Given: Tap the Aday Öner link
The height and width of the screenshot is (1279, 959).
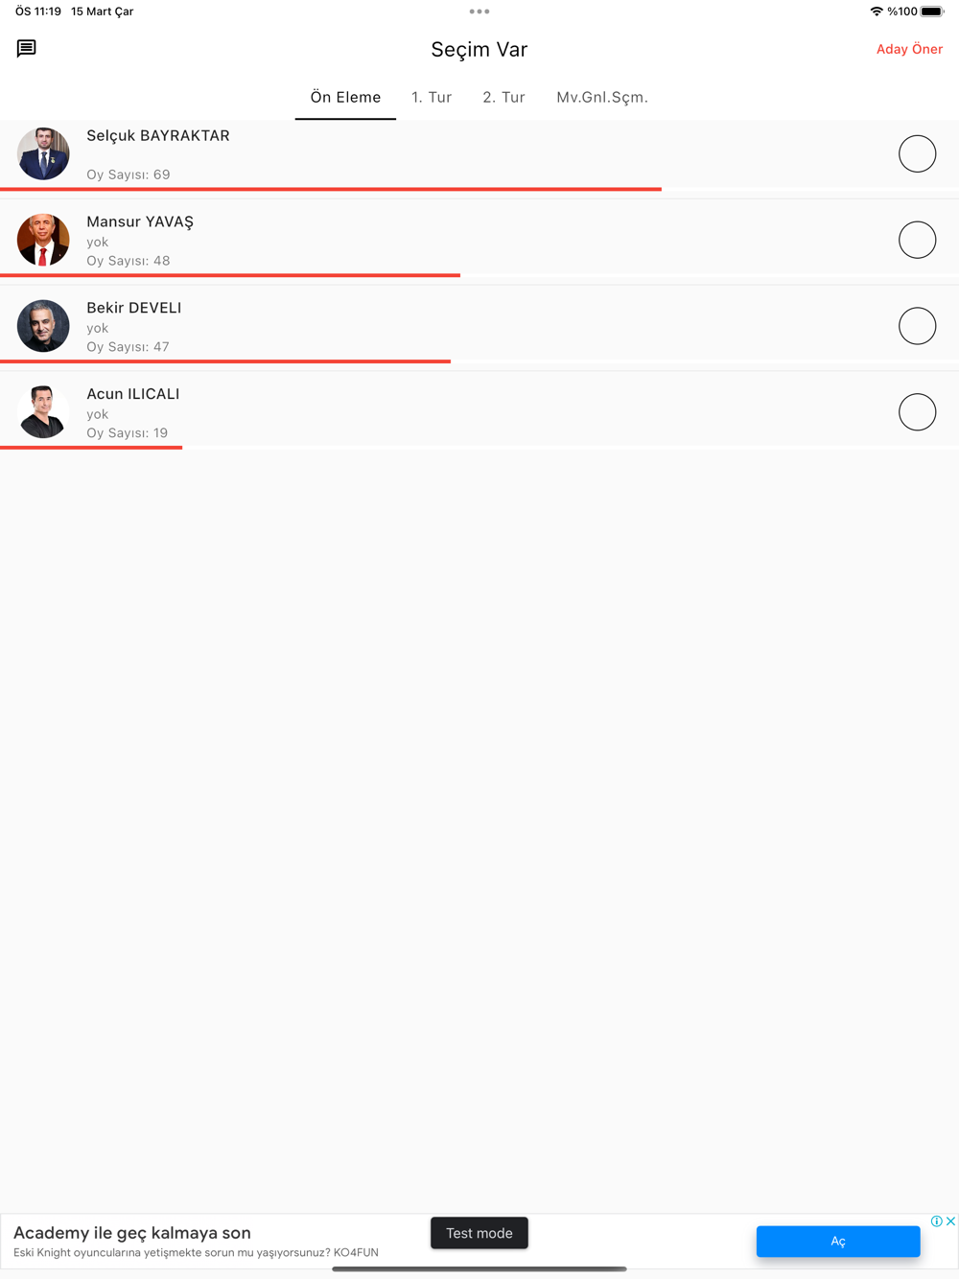Looking at the screenshot, I should pos(909,49).
